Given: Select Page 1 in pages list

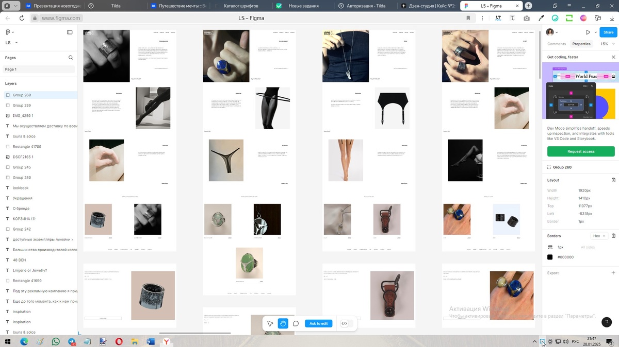Looking at the screenshot, I should 39,69.
